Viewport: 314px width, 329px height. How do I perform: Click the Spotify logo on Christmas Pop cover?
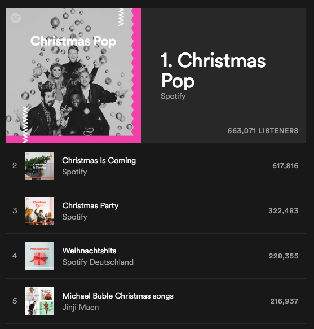point(16,18)
